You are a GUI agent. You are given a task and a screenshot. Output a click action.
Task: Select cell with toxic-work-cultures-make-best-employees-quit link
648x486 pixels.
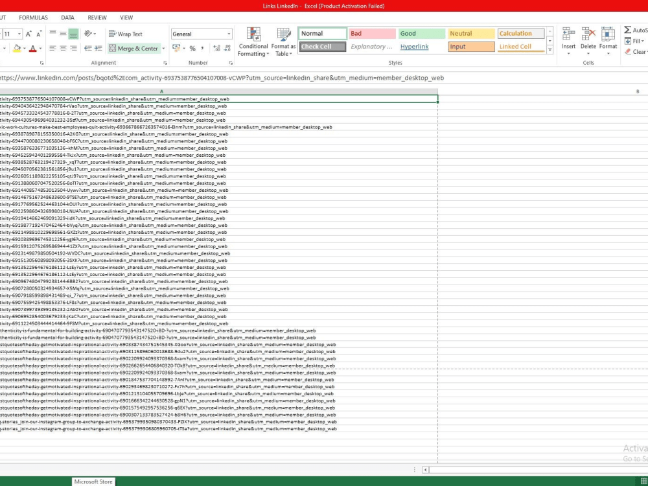218,127
